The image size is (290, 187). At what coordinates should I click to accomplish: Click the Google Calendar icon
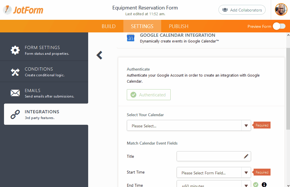pyautogui.click(x=131, y=38)
